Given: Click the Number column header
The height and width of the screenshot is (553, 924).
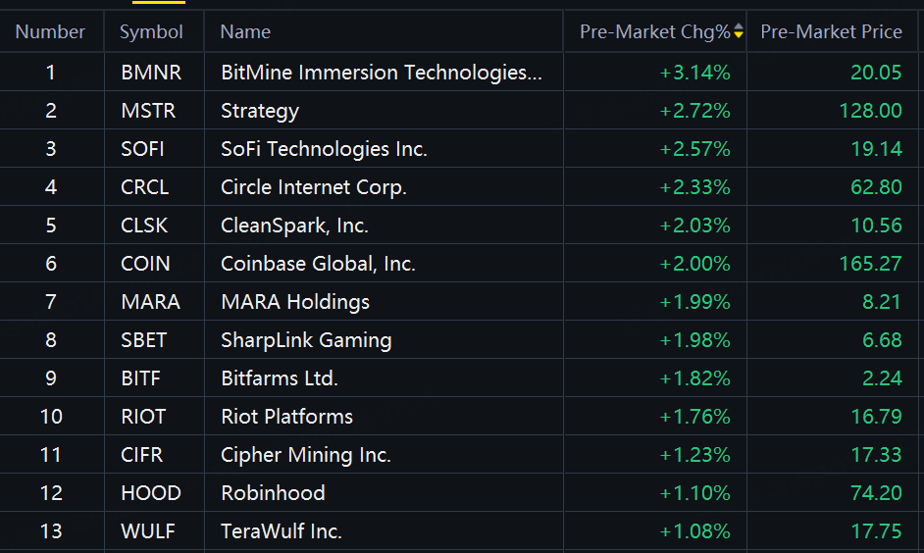Looking at the screenshot, I should click(50, 32).
